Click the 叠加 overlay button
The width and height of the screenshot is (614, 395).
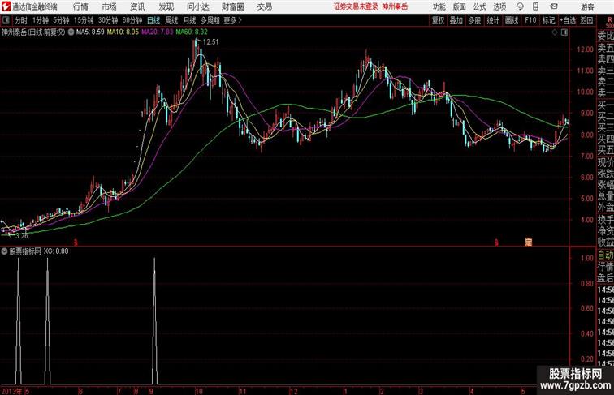coord(456,20)
